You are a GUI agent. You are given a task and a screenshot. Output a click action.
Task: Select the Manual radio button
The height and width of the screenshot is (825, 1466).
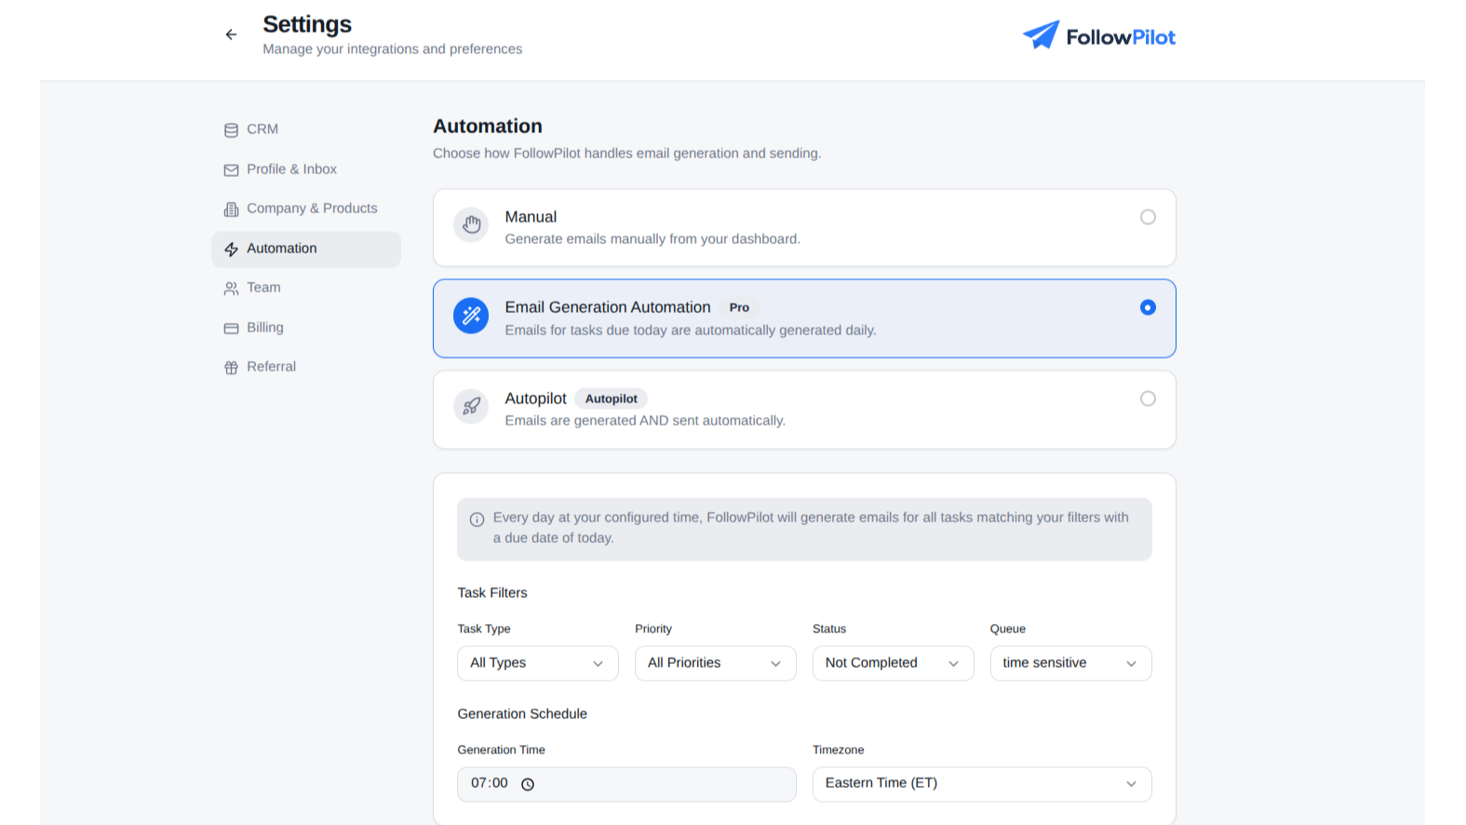1148,217
